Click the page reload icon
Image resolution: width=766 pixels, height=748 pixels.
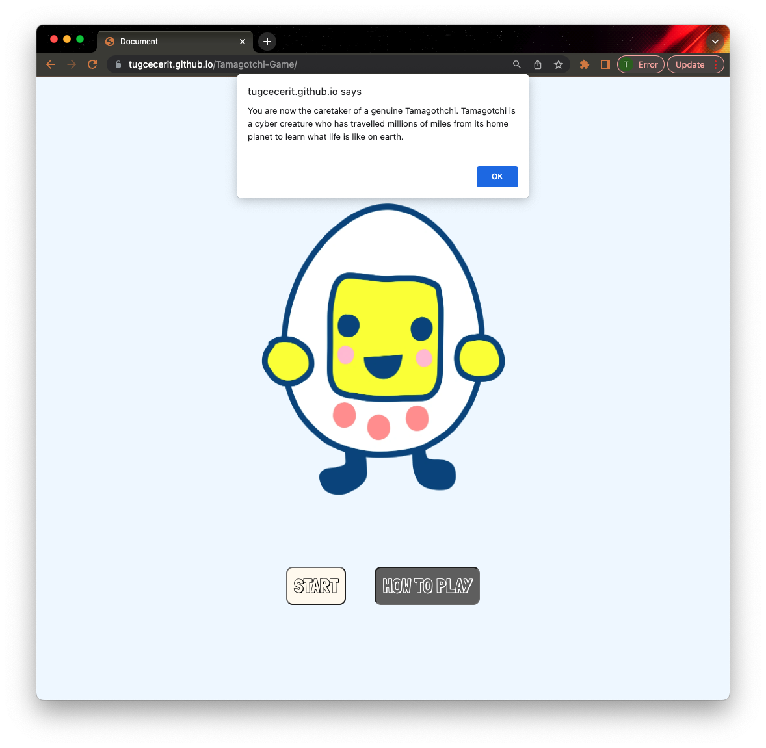tap(92, 64)
